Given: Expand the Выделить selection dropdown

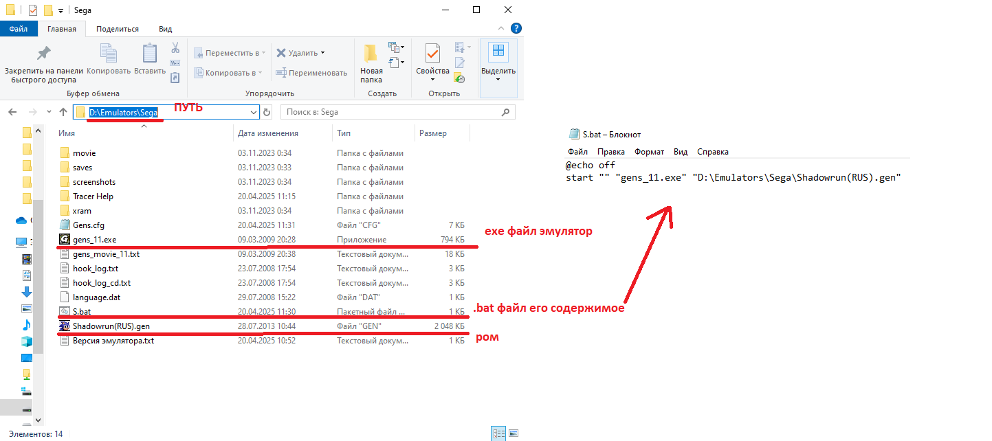Looking at the screenshot, I should pyautogui.click(x=498, y=80).
